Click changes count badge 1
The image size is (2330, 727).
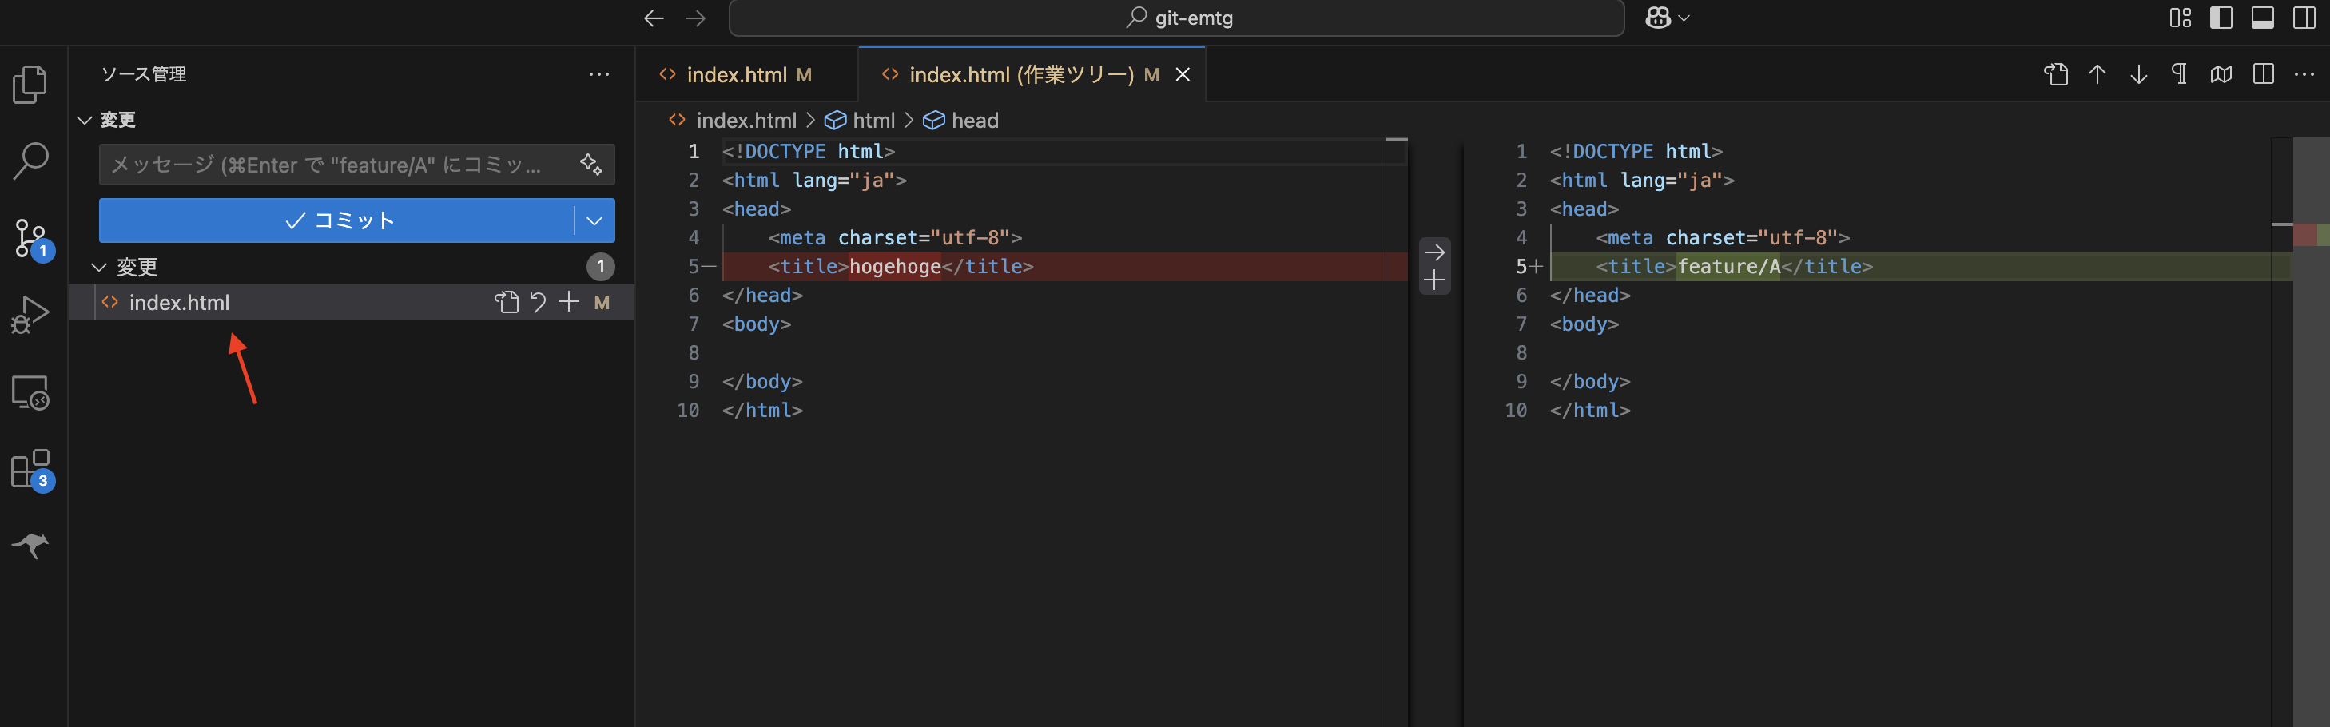click(x=601, y=267)
